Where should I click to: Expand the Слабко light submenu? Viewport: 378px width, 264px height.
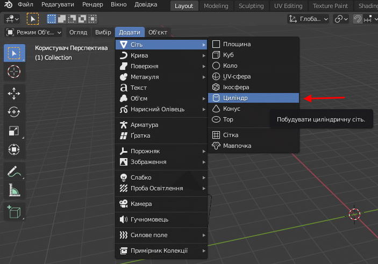pos(161,177)
